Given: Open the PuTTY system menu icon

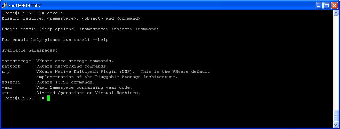Looking at the screenshot, I should (x=4, y=5).
